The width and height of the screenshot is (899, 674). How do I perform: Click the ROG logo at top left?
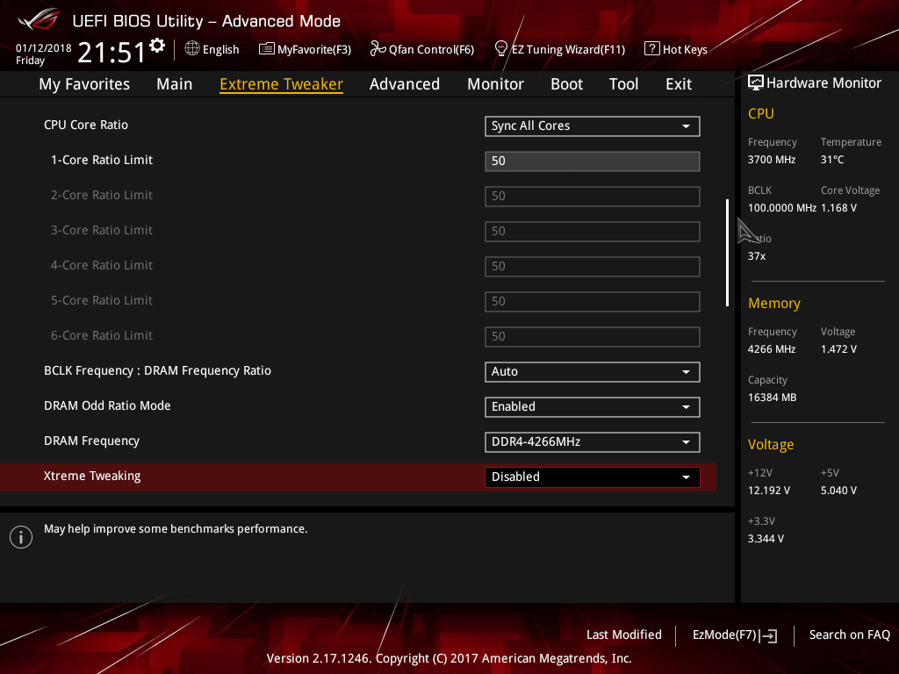pos(38,19)
